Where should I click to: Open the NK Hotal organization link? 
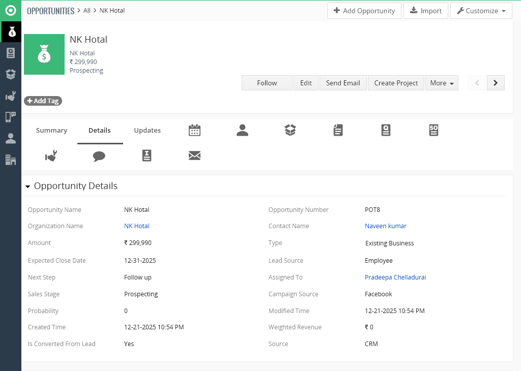(136, 226)
